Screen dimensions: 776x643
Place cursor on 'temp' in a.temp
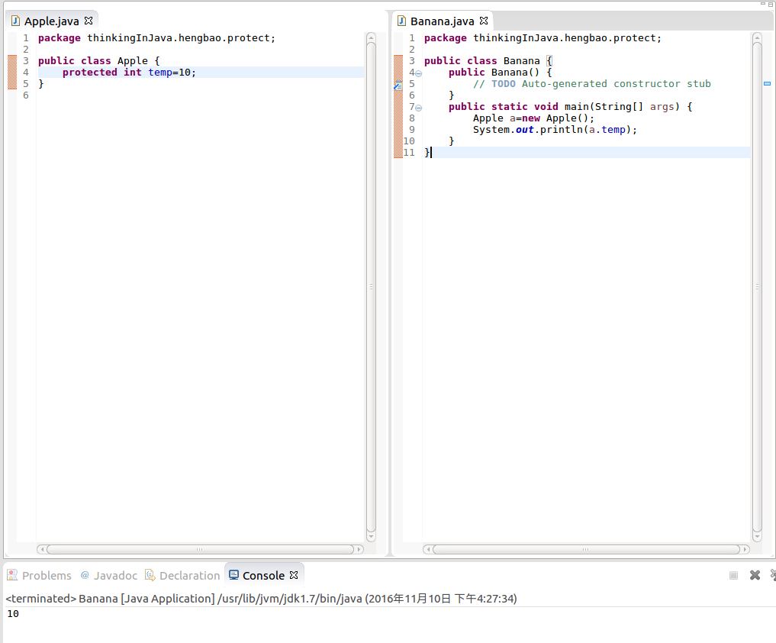(613, 130)
